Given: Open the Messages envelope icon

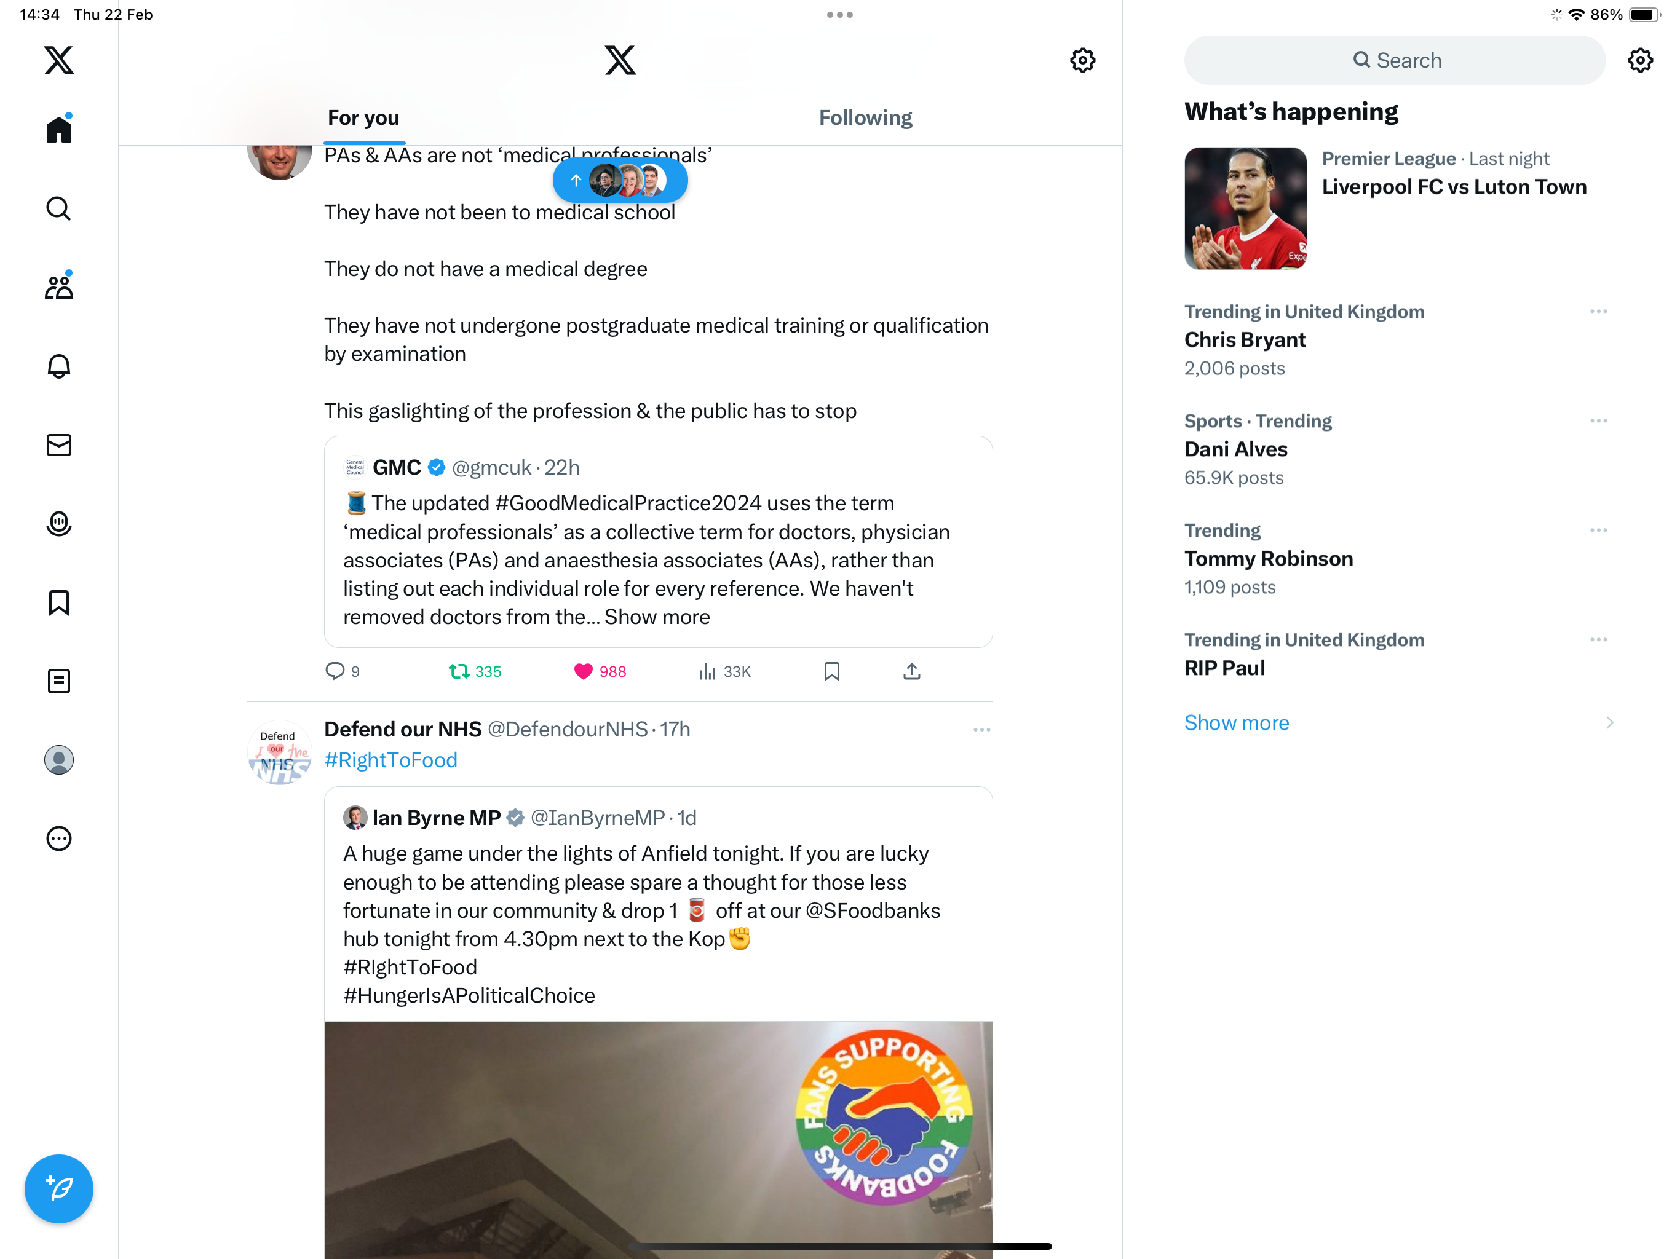Looking at the screenshot, I should click(58, 445).
